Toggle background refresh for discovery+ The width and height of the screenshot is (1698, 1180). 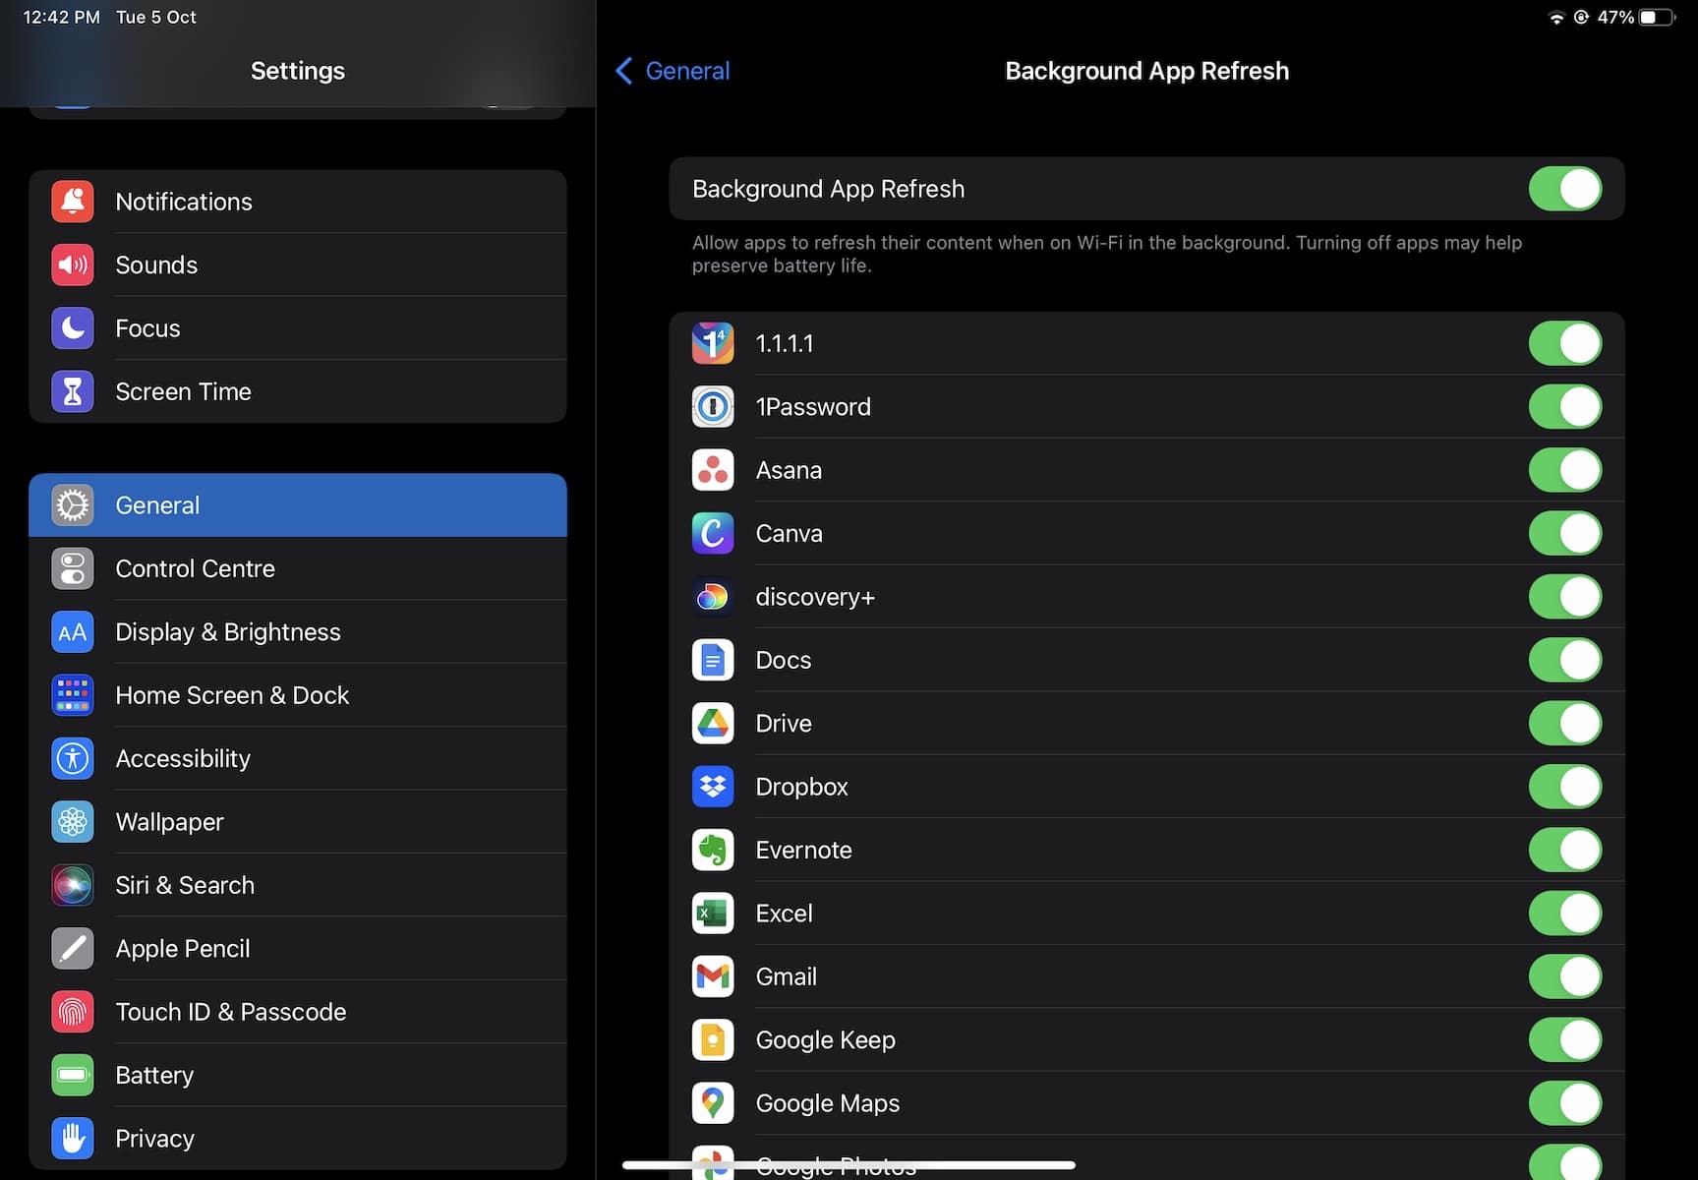click(x=1564, y=597)
